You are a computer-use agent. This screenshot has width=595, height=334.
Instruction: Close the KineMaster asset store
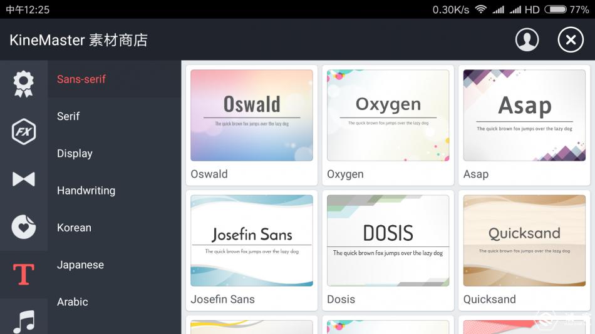[571, 39]
